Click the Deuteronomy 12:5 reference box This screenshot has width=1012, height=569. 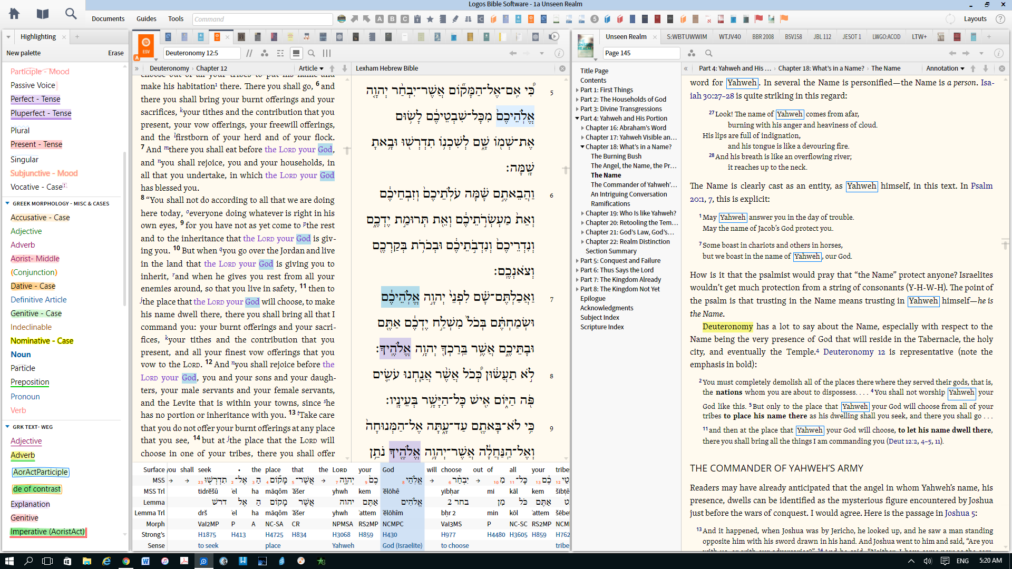pyautogui.click(x=202, y=53)
